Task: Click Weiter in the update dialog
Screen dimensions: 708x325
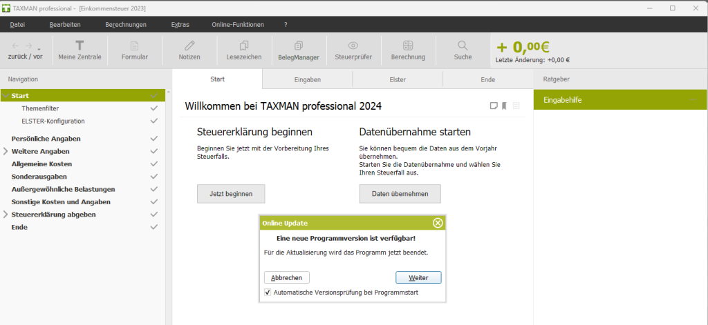Action: click(418, 277)
